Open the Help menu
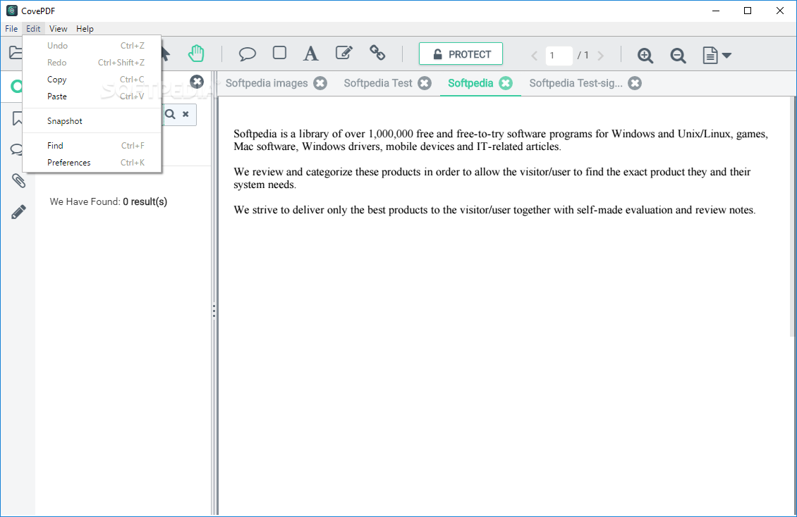 tap(85, 29)
